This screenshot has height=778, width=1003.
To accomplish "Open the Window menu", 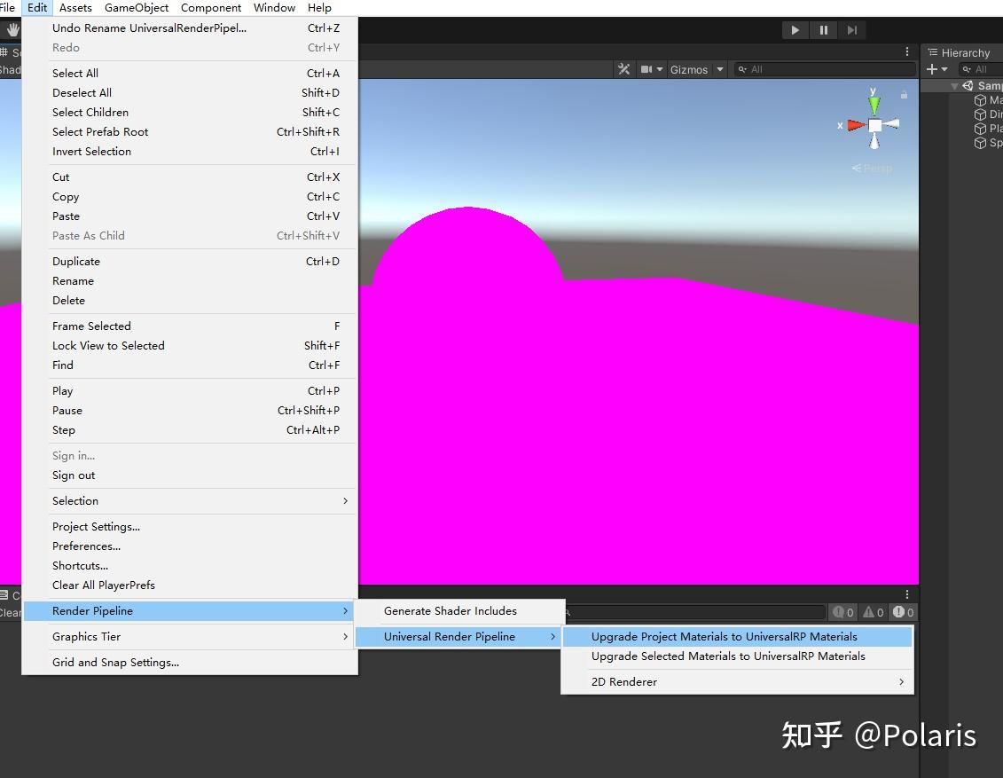I will tap(274, 8).
